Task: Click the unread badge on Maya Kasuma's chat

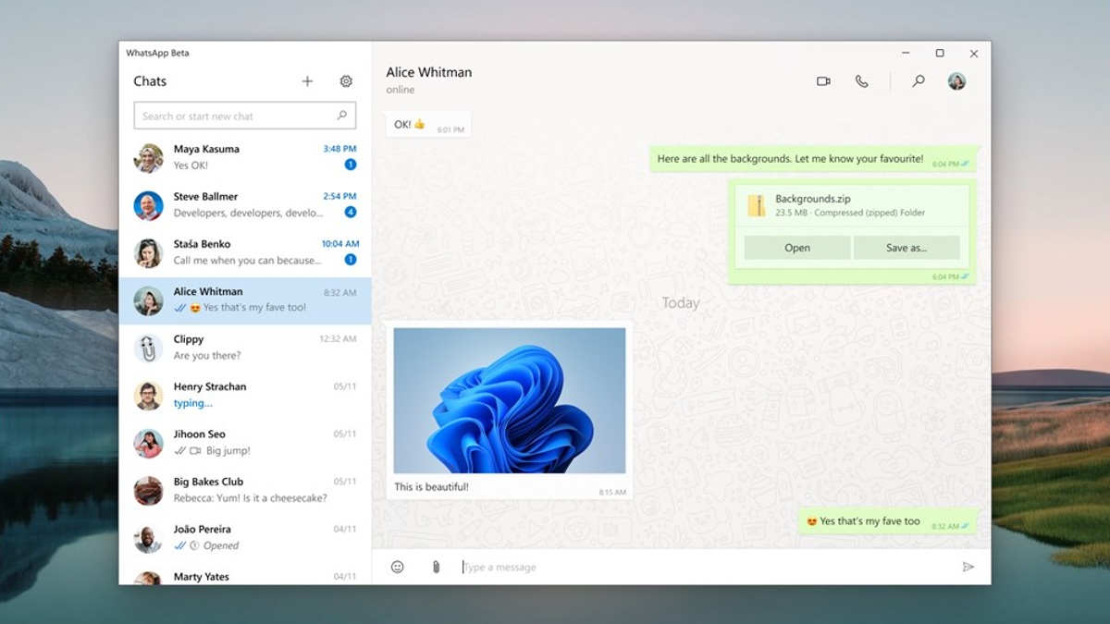Action: tap(349, 165)
